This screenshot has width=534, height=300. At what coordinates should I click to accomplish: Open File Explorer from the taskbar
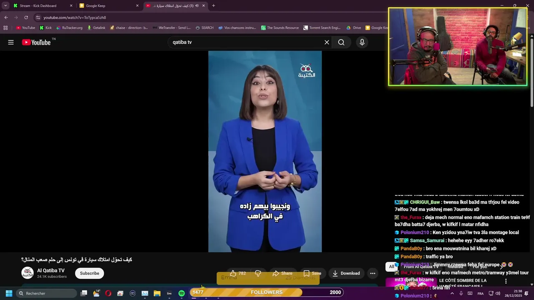pos(157,293)
